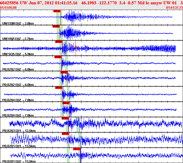This screenshot has width=183, height=163.
Task: Select the iPd1 pick flag on the B203 EH1 trace
Action: (x=65, y=118)
